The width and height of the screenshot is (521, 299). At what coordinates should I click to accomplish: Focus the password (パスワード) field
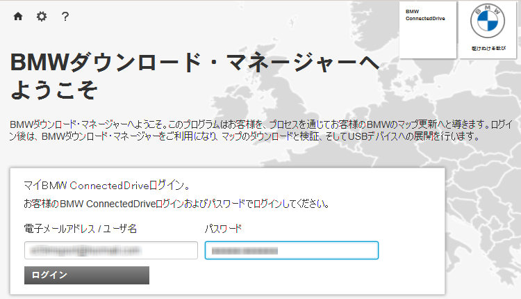[292, 250]
